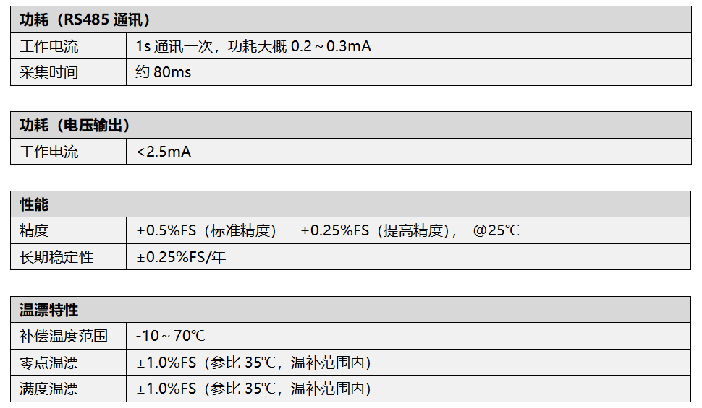Select the 长期稳定性 row label

coord(69,257)
